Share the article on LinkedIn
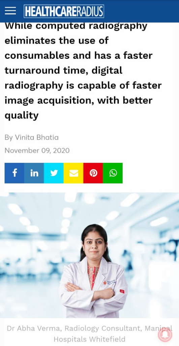 click(x=34, y=173)
